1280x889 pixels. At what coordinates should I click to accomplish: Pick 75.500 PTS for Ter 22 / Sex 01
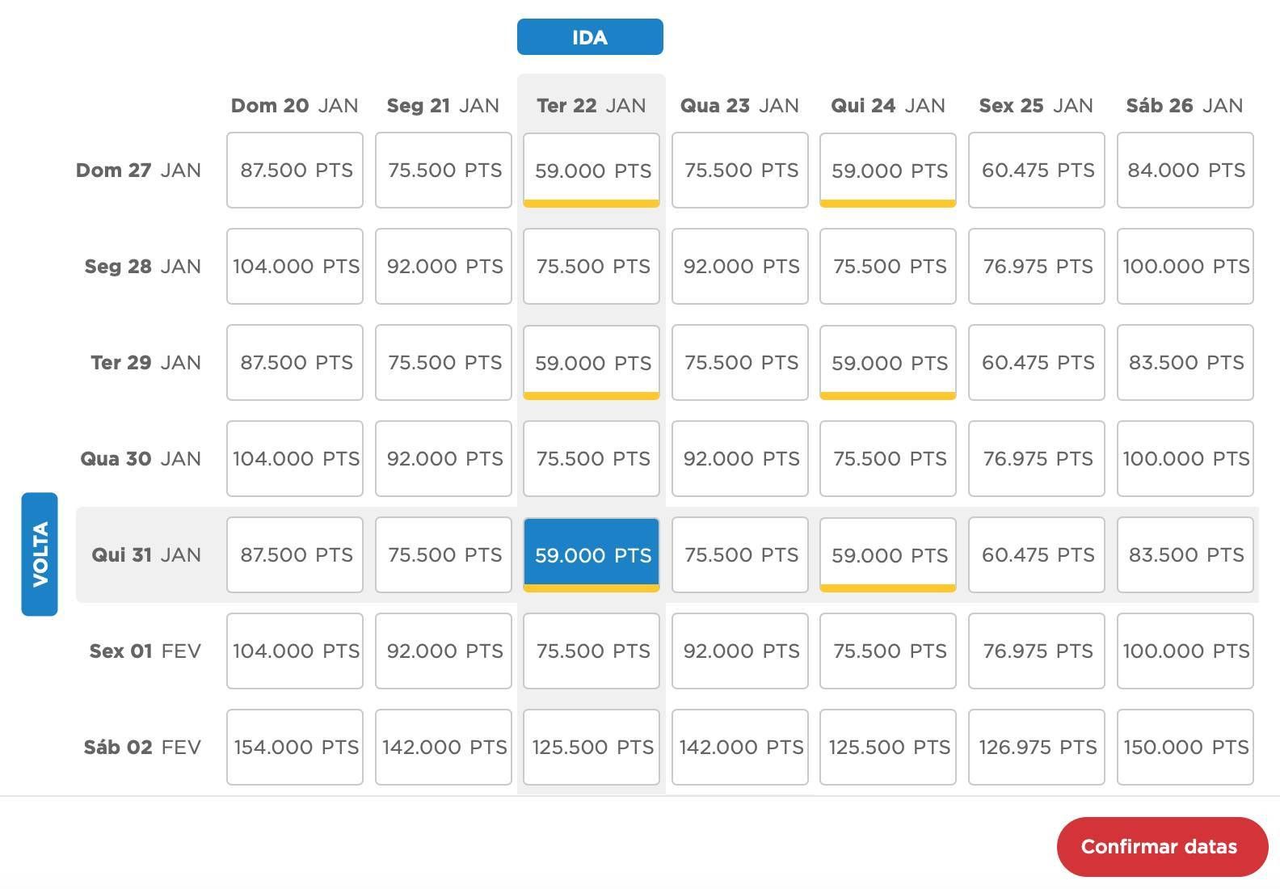pyautogui.click(x=592, y=651)
